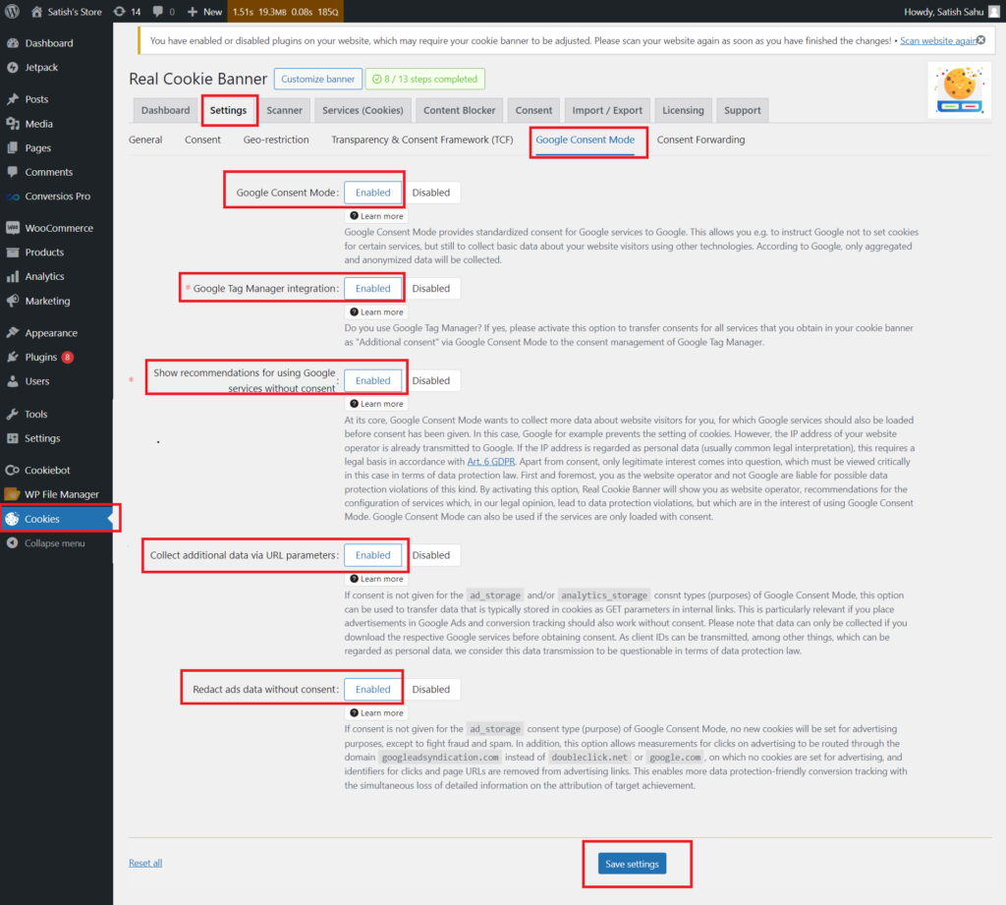Viewport: 1006px width, 905px height.
Task: Open Marketing megaphone icon in sidebar
Action: pyautogui.click(x=12, y=301)
